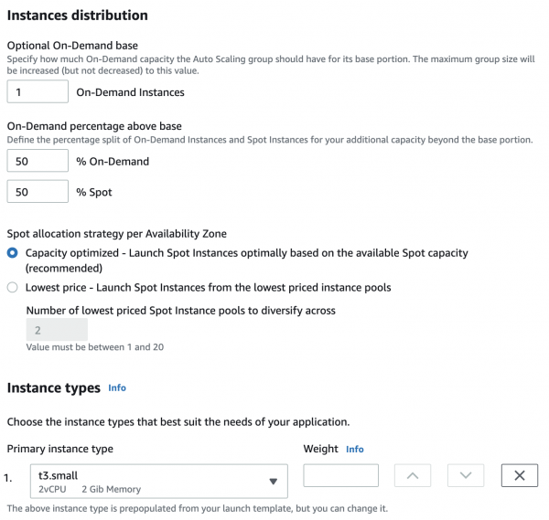This screenshot has width=549, height=520.
Task: Remove t3.small instance type with X button
Action: click(519, 476)
